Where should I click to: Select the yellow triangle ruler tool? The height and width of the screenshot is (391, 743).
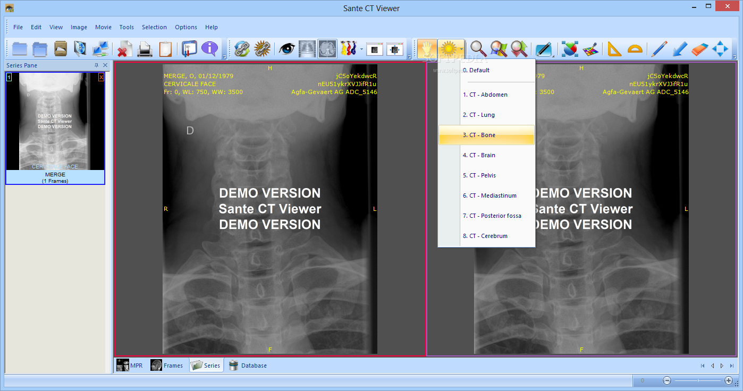pyautogui.click(x=614, y=49)
